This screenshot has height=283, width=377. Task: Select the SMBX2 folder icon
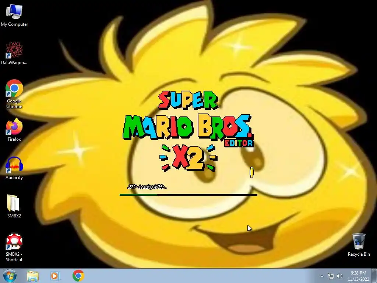(x=14, y=206)
